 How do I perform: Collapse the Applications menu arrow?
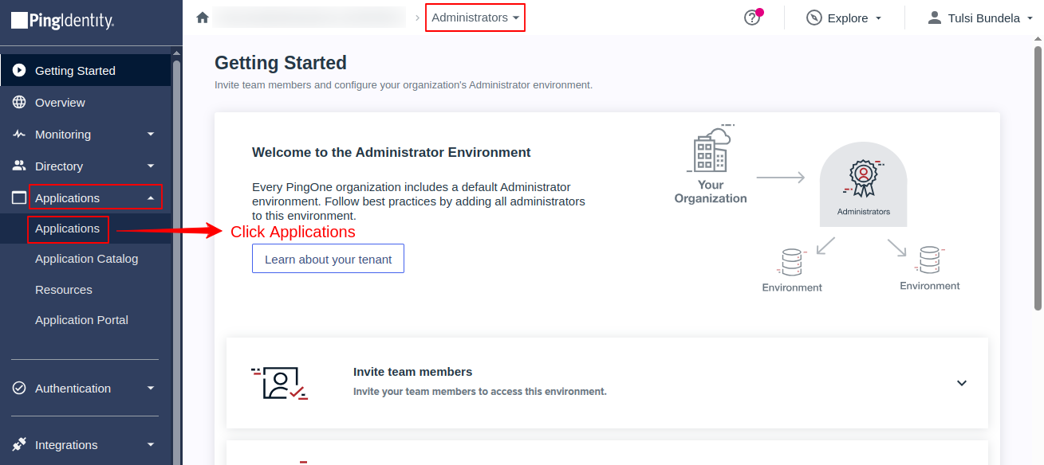pos(151,197)
